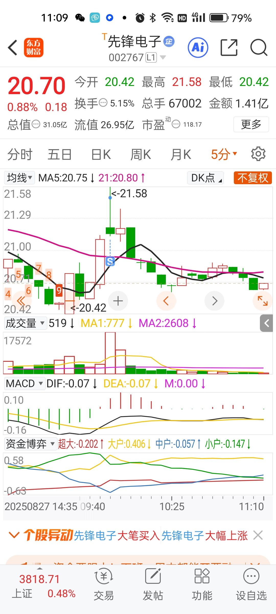This screenshot has height=614, width=276.
Task: Tap the 更多 button
Action: (251, 124)
